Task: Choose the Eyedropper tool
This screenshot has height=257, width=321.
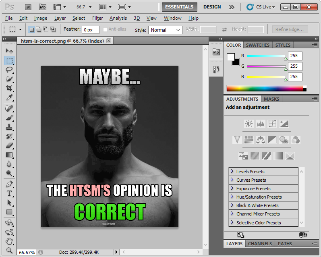Action: coord(9,97)
